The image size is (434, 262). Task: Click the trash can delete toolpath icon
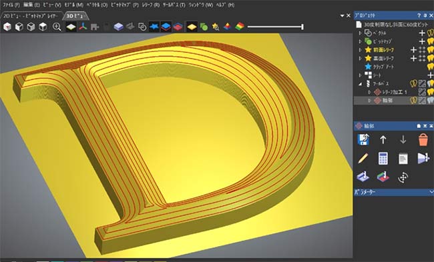tap(423, 139)
